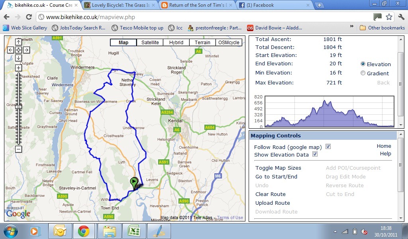408x239 pixels.
Task: Click the map zoom level slider handle
Action: (18, 107)
